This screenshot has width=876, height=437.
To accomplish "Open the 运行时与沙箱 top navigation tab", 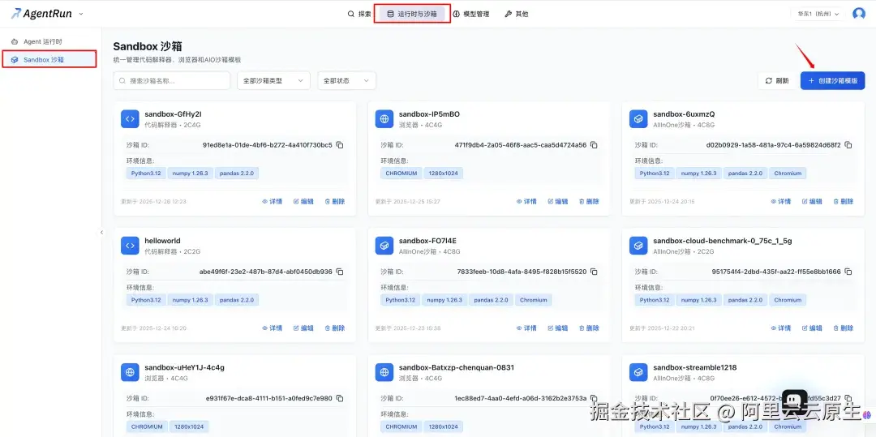I will pos(412,14).
